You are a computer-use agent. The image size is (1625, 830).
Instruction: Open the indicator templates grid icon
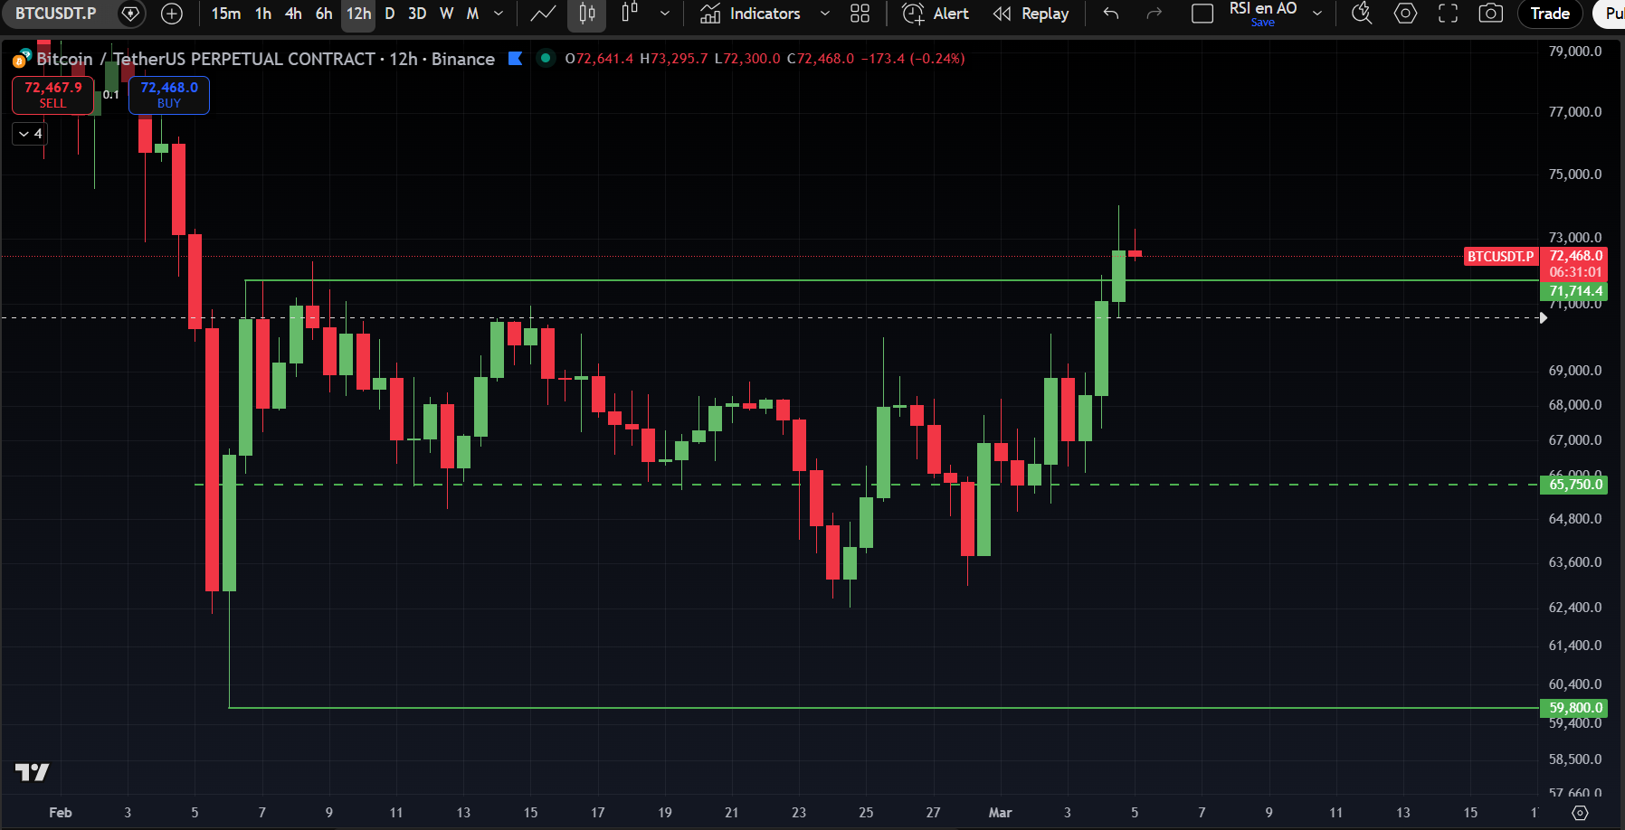click(860, 14)
